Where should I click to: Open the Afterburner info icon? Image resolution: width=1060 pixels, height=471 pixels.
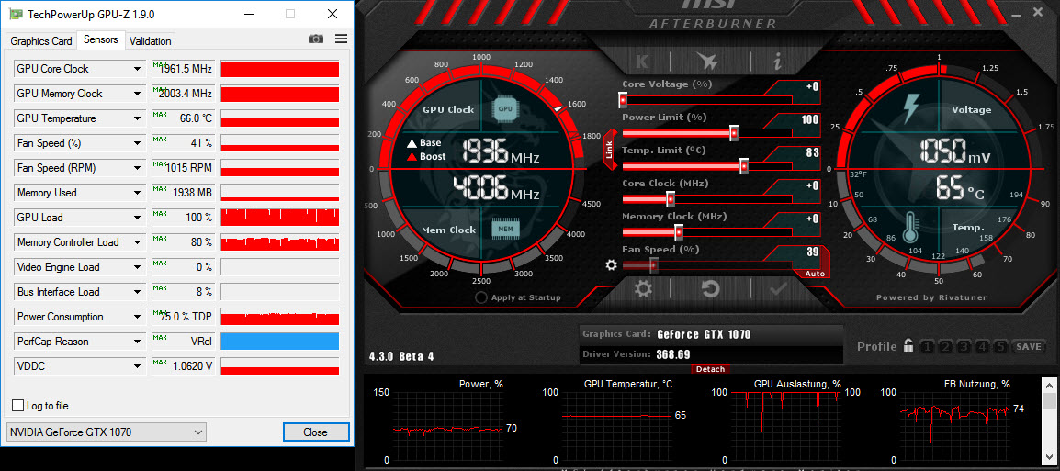[777, 62]
